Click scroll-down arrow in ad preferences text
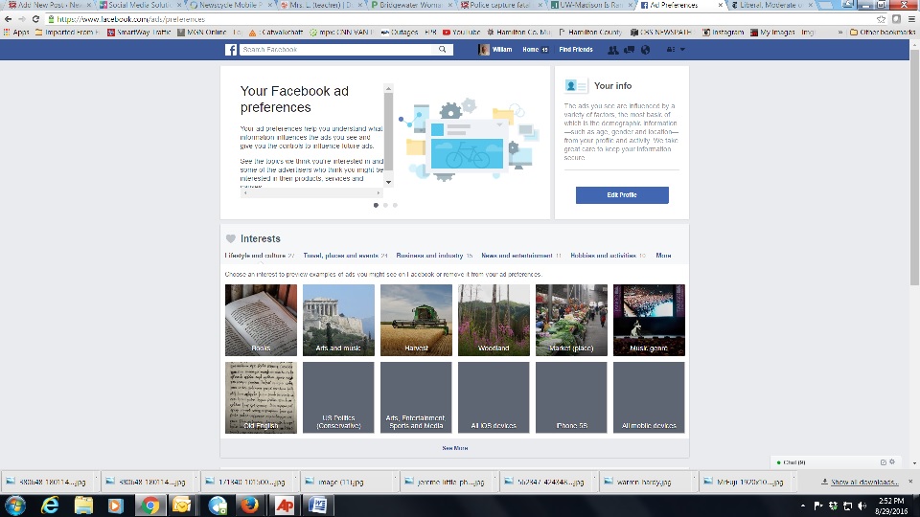The image size is (920, 517). click(x=388, y=182)
